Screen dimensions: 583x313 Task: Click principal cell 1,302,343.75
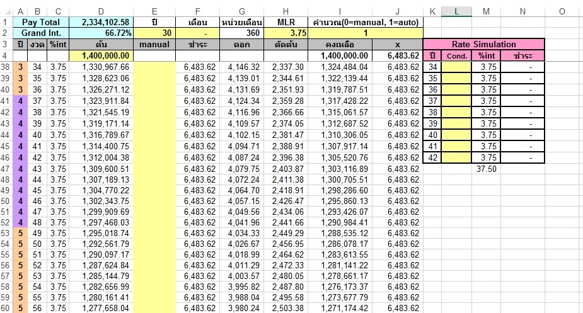pos(101,201)
